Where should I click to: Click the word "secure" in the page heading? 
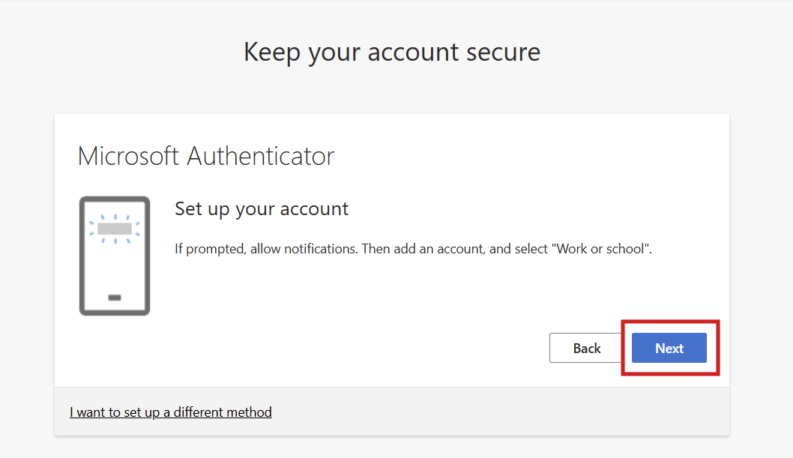point(503,52)
